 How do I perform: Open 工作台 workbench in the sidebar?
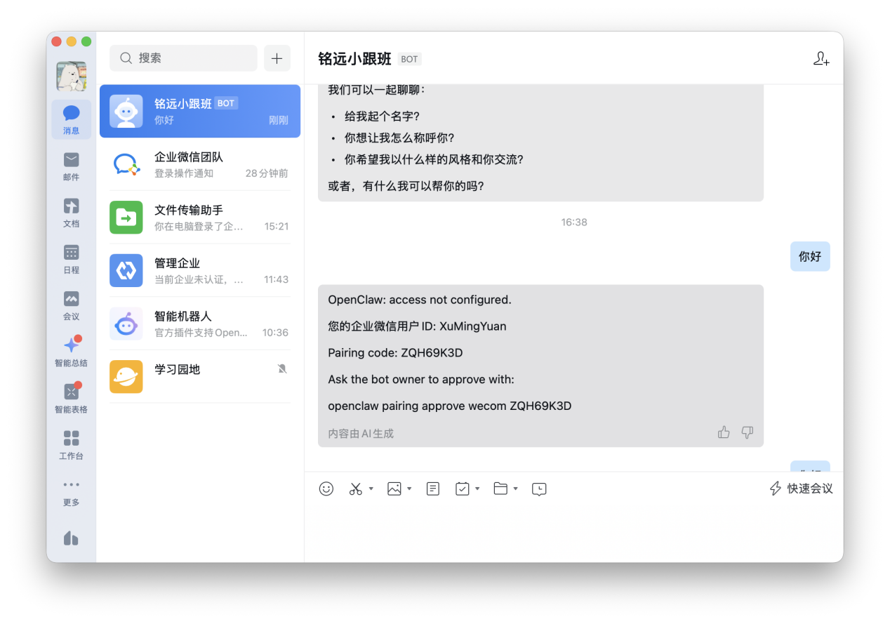(x=71, y=444)
